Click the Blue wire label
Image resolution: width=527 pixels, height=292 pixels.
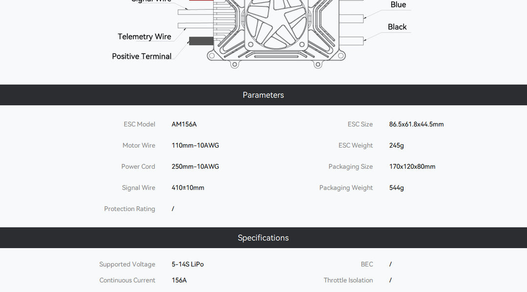coord(398,5)
